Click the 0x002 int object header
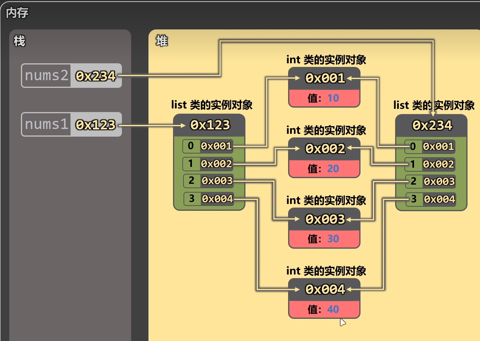Viewport: 480px width, 341px height. [x=324, y=149]
